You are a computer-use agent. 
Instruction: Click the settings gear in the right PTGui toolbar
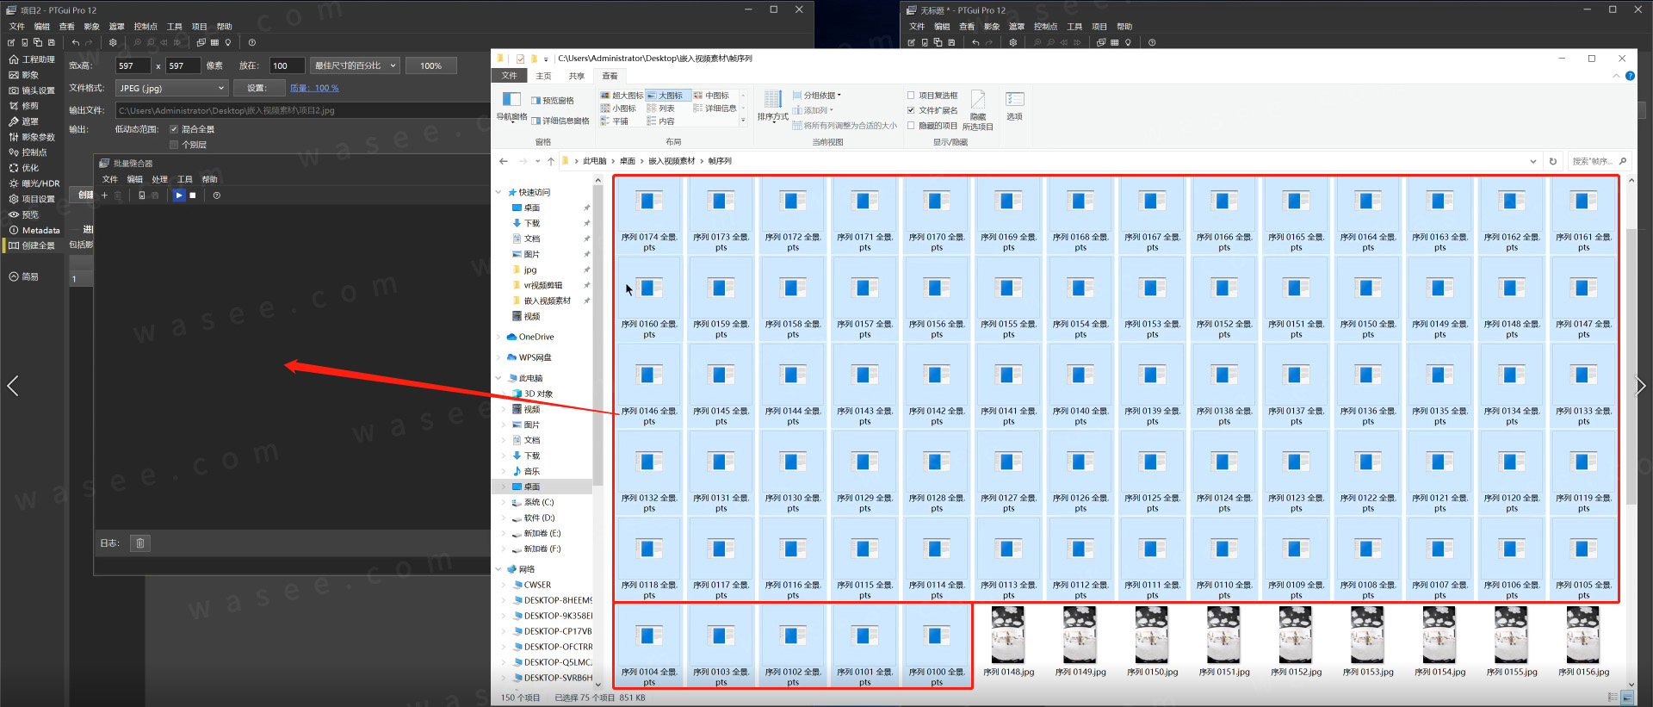[1013, 42]
